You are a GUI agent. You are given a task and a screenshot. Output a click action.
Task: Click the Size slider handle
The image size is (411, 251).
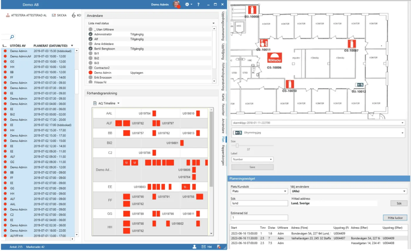pos(237,145)
